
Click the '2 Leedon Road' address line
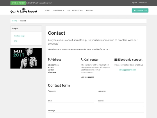click(x=53, y=65)
